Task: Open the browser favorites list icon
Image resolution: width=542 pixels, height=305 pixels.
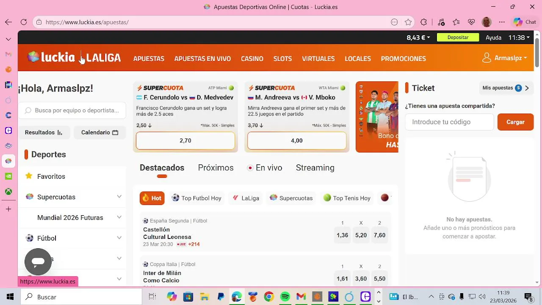Action: [x=456, y=22]
